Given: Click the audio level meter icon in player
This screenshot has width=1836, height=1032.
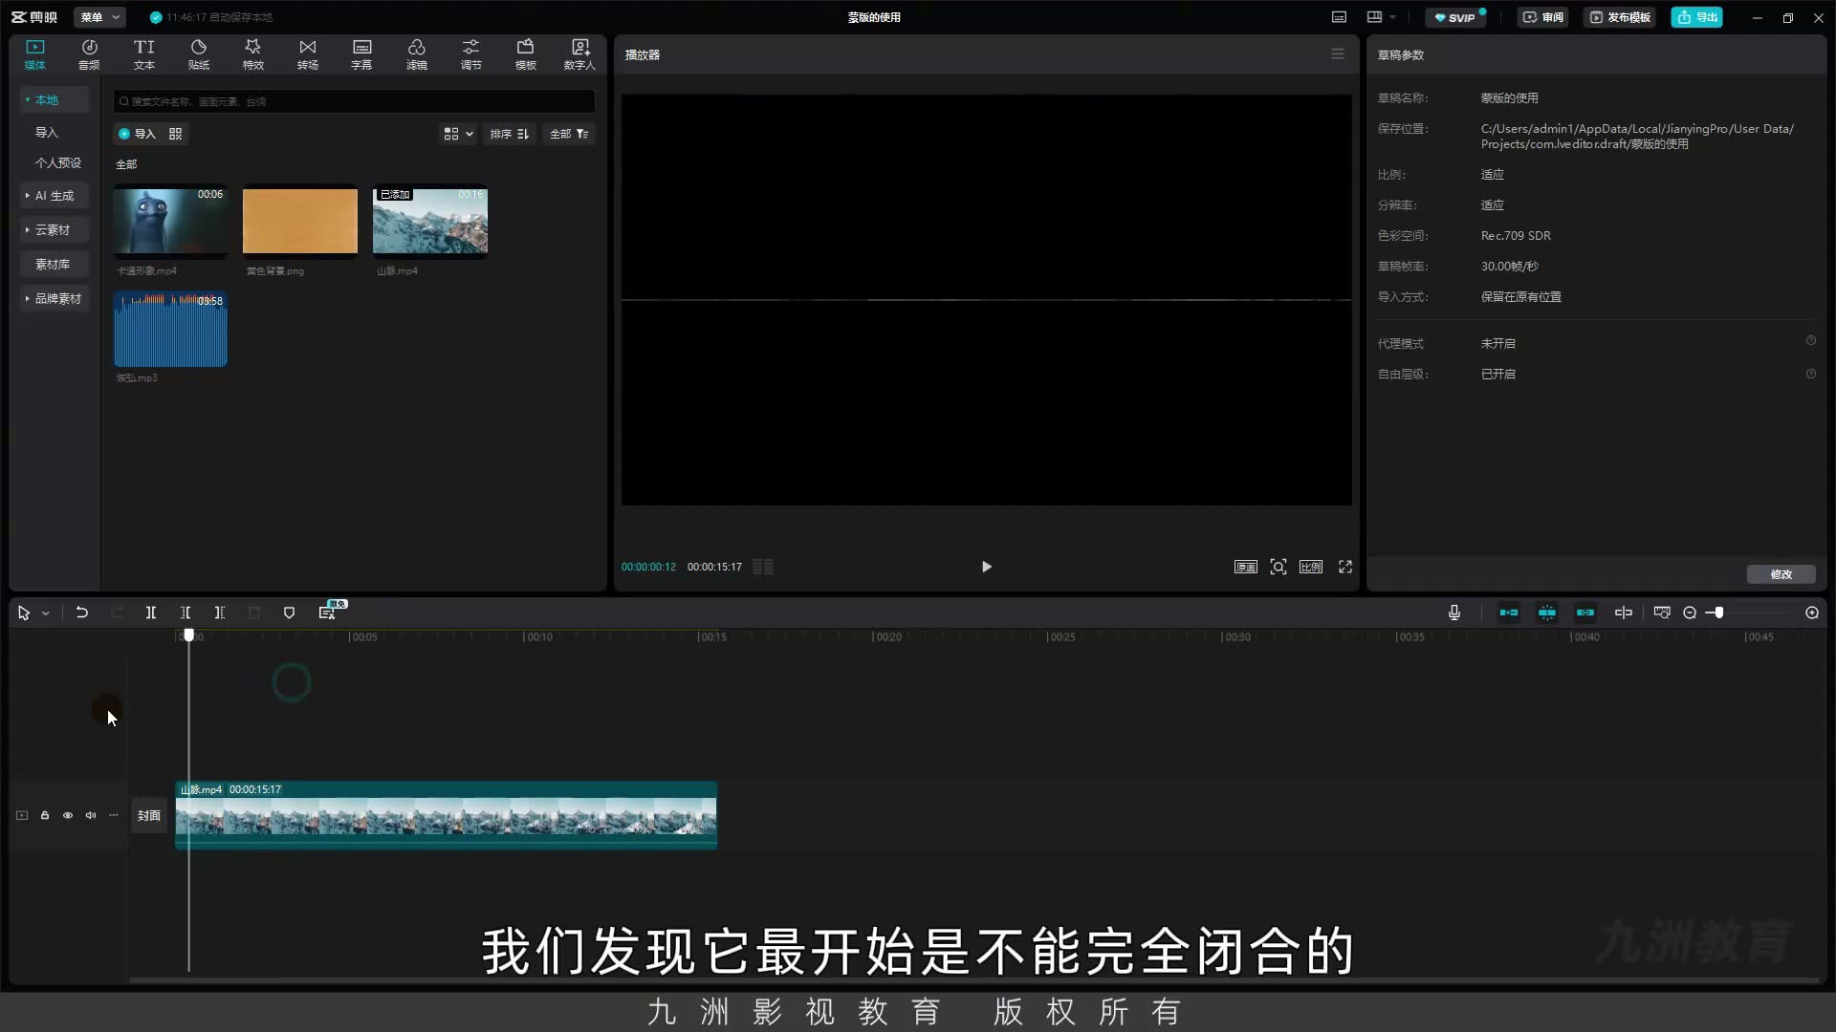Looking at the screenshot, I should [x=762, y=567].
